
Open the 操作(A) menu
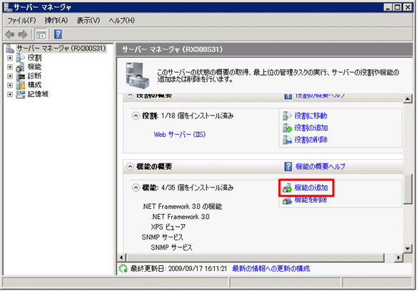point(56,21)
